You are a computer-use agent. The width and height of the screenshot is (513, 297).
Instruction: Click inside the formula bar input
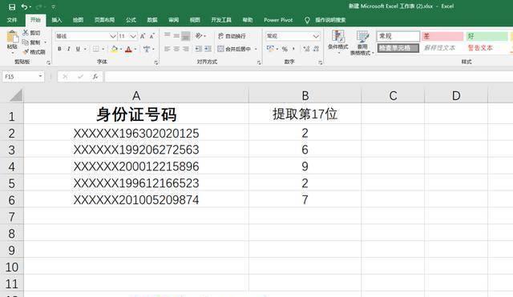click(x=309, y=77)
